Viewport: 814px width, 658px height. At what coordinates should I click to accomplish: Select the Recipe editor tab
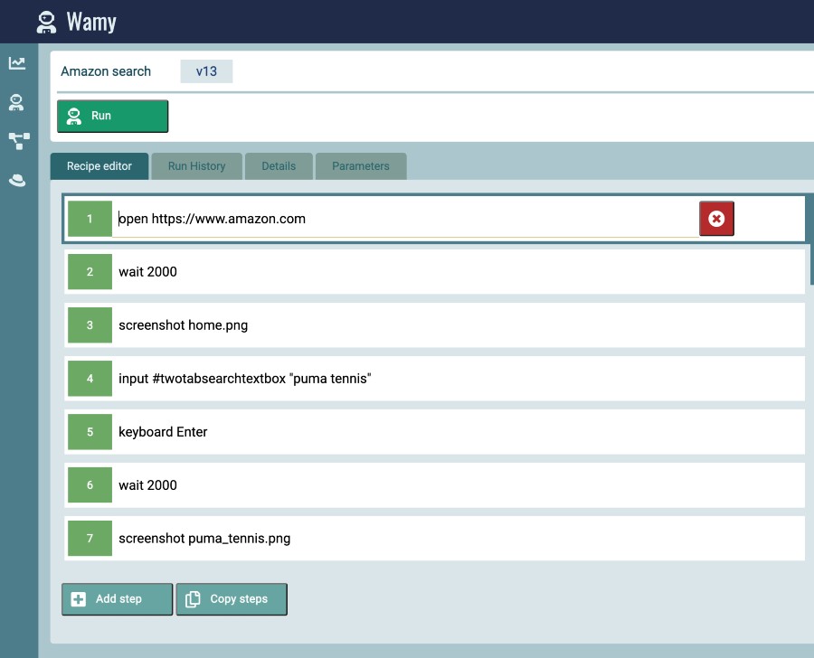click(x=99, y=165)
